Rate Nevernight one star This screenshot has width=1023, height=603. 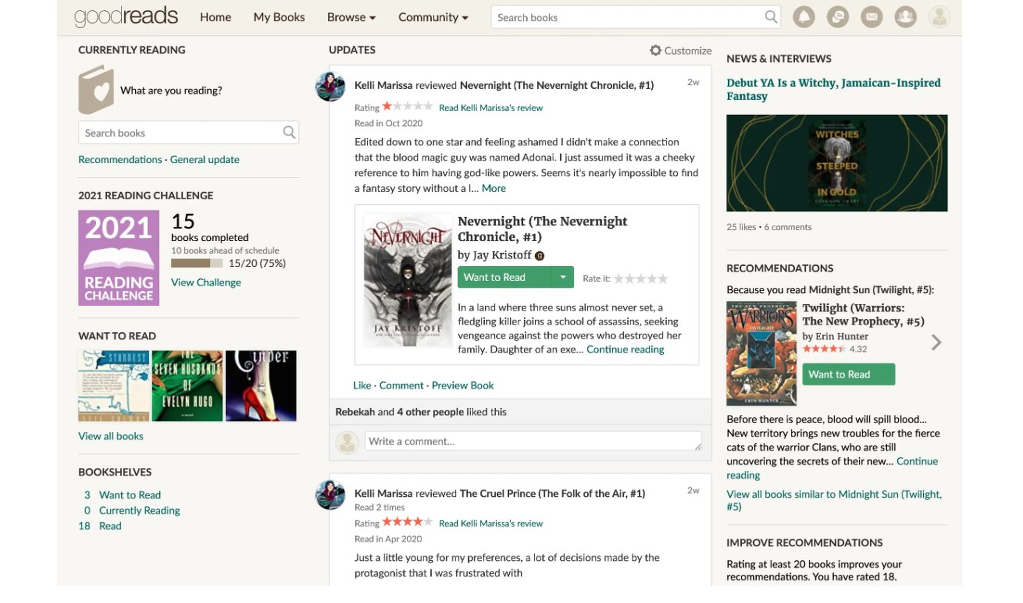619,279
